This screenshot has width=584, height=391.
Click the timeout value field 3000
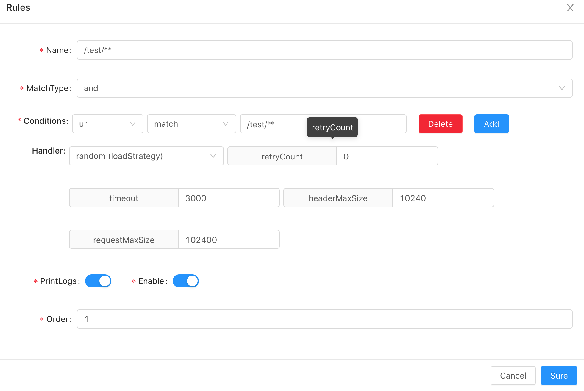(229, 198)
